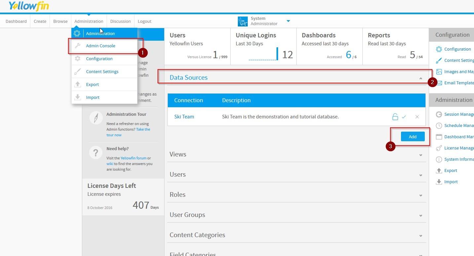474x256 pixels.
Task: Open Import in the right sidebar
Action: (x=451, y=182)
